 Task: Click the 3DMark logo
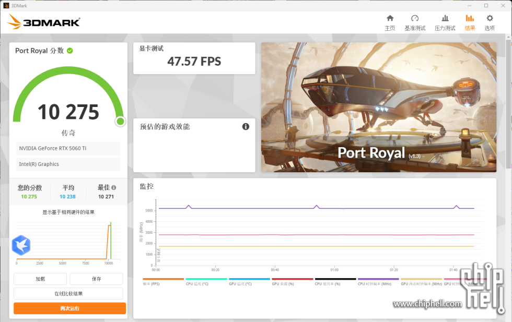[43, 21]
